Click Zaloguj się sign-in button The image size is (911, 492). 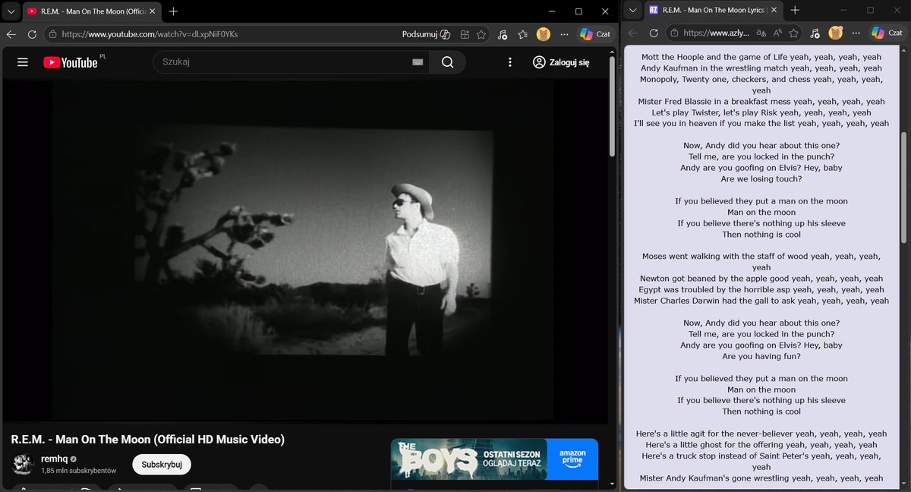pyautogui.click(x=561, y=62)
